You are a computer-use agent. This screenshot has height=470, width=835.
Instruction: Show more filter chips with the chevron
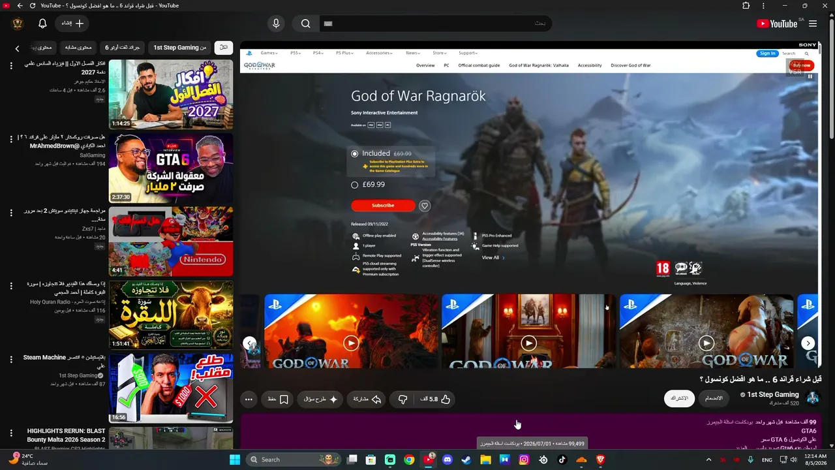[x=18, y=48]
